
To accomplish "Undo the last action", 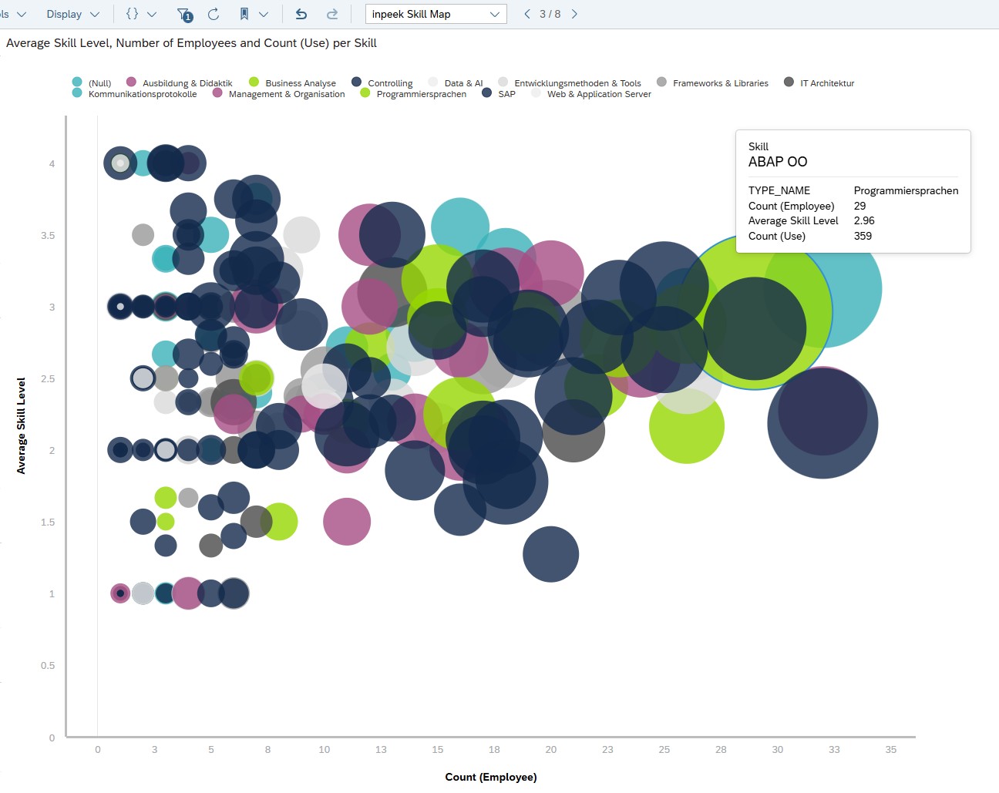I will coord(301,14).
